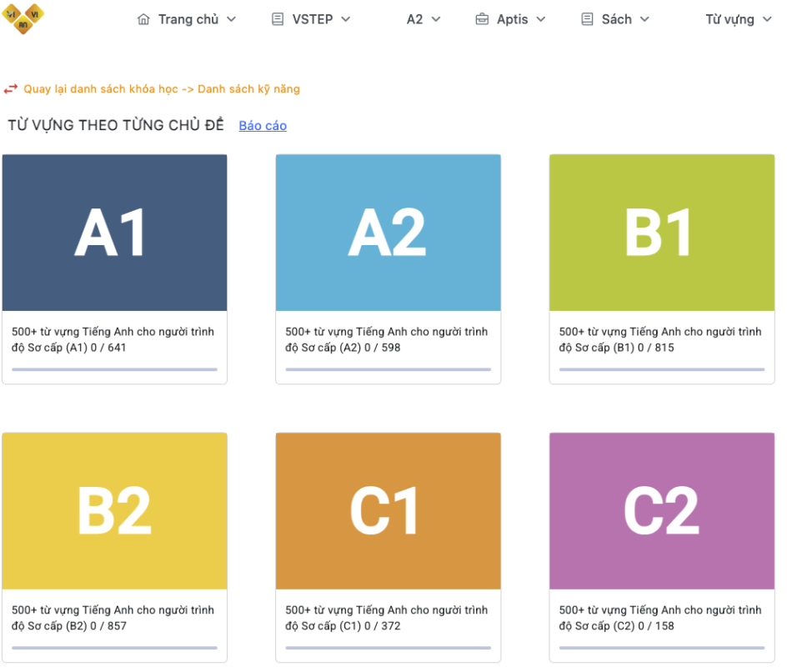Click the A1 card progress bar
The image size is (787, 667).
click(114, 369)
